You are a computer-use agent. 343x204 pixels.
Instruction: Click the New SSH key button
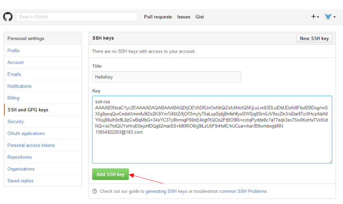pyautogui.click(x=314, y=39)
